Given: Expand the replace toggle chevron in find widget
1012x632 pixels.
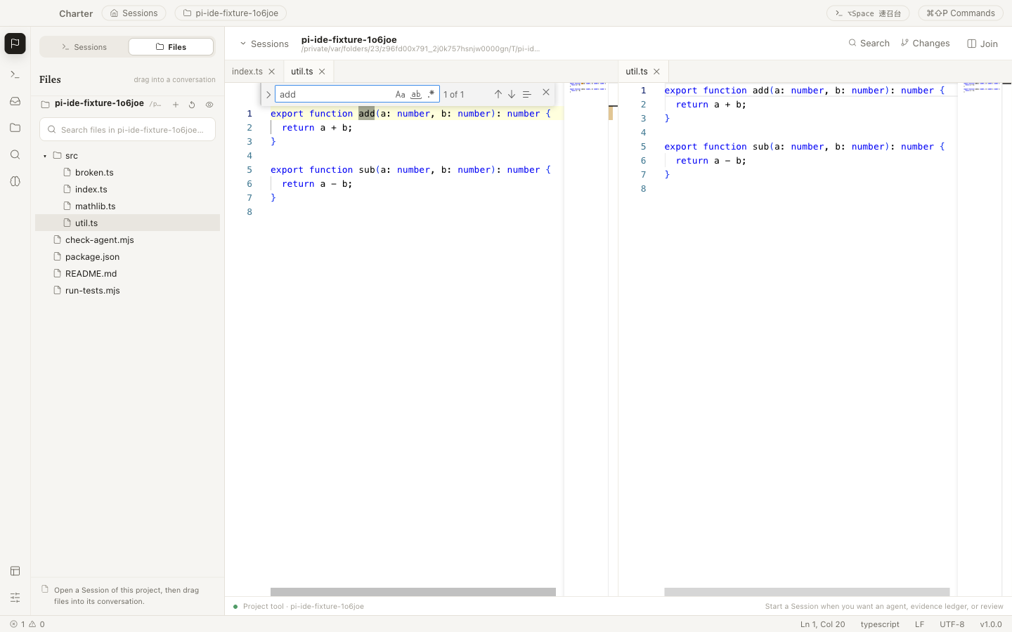Looking at the screenshot, I should pyautogui.click(x=268, y=95).
